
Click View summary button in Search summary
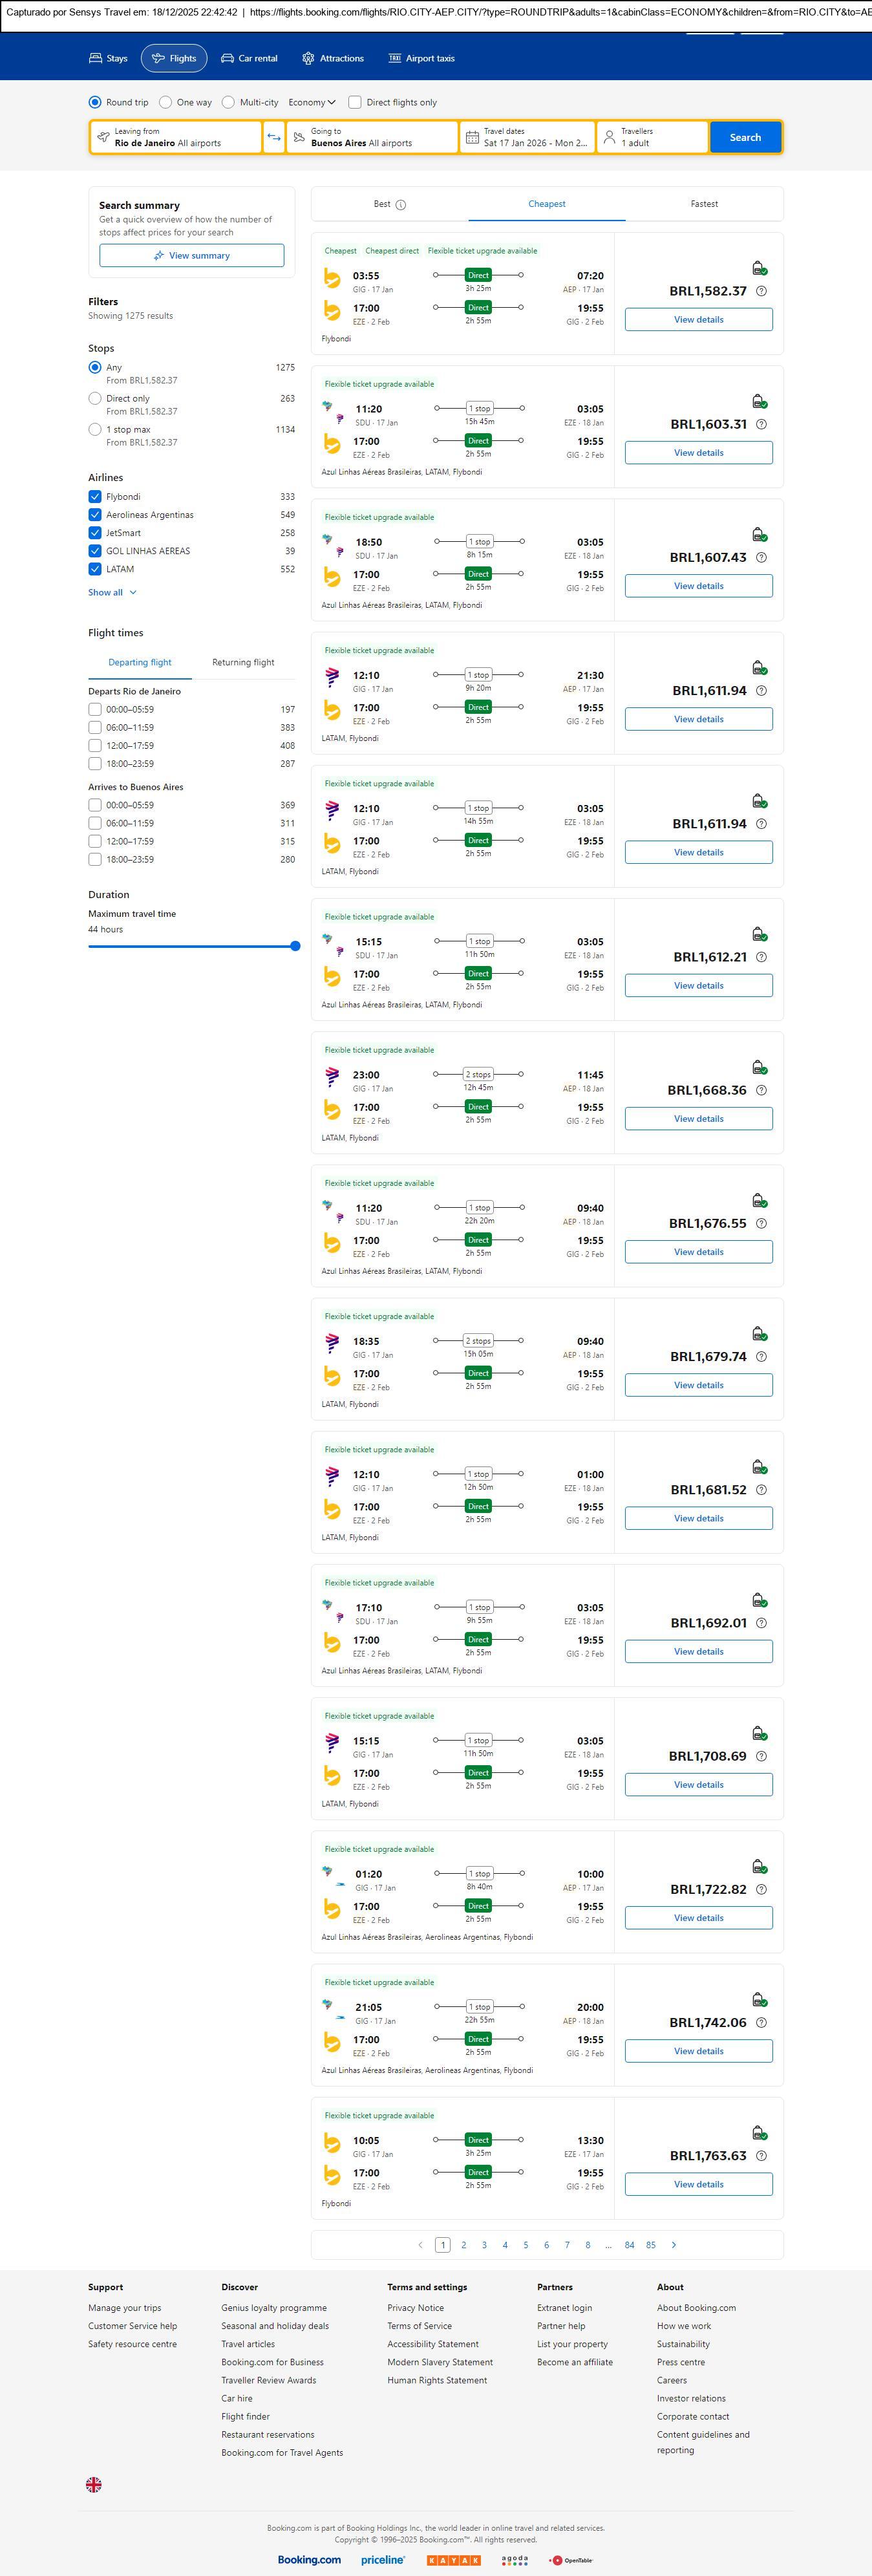coord(191,256)
